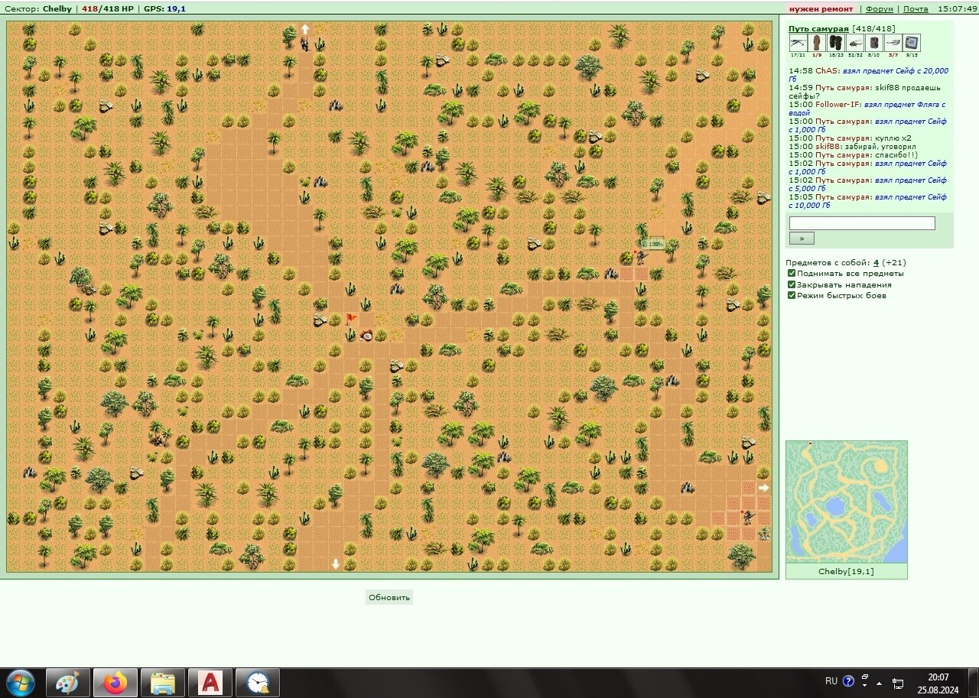
Task: Toggle 'Режим быстрых боев' checkbox
Action: pyautogui.click(x=792, y=295)
